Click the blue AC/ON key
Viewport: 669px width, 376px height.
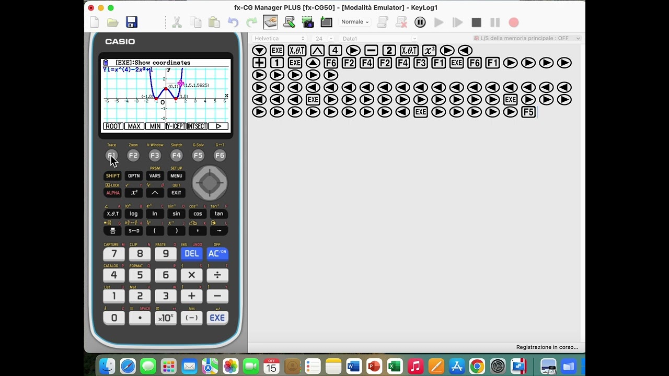[x=217, y=253]
